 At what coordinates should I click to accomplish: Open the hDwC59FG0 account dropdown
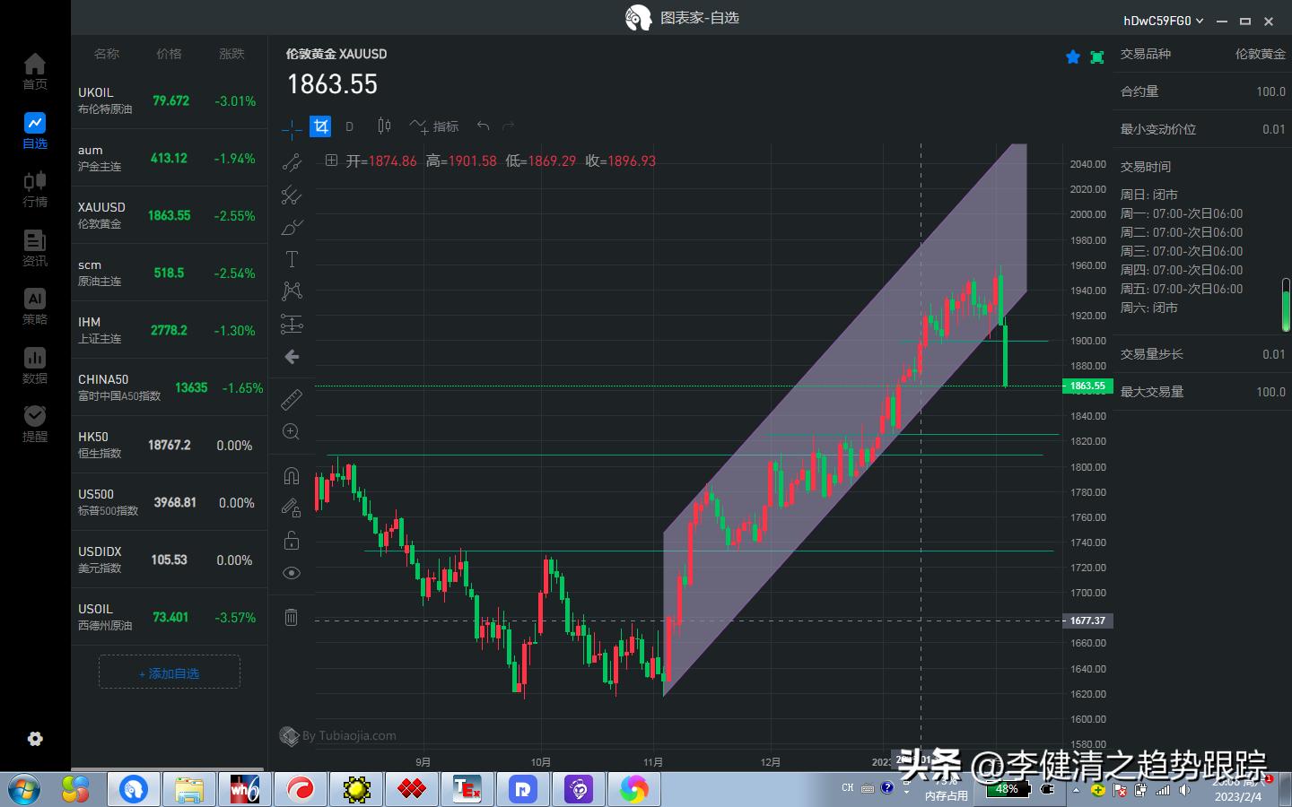[x=1164, y=21]
